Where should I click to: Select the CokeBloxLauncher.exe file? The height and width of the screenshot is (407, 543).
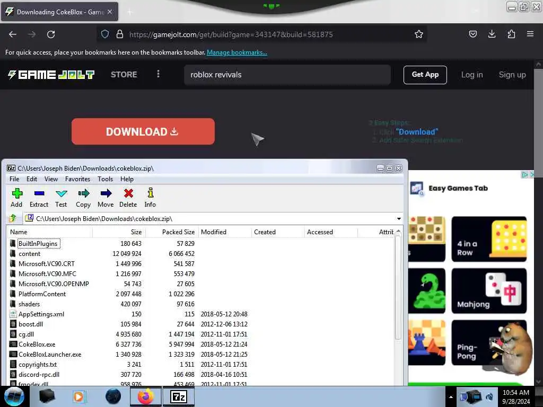(x=50, y=355)
